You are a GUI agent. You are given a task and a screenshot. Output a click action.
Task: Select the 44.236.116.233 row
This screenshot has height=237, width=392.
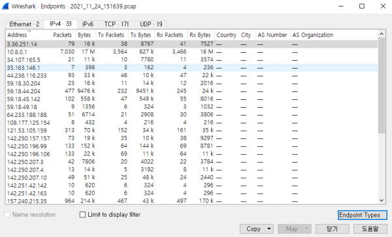pos(191,76)
